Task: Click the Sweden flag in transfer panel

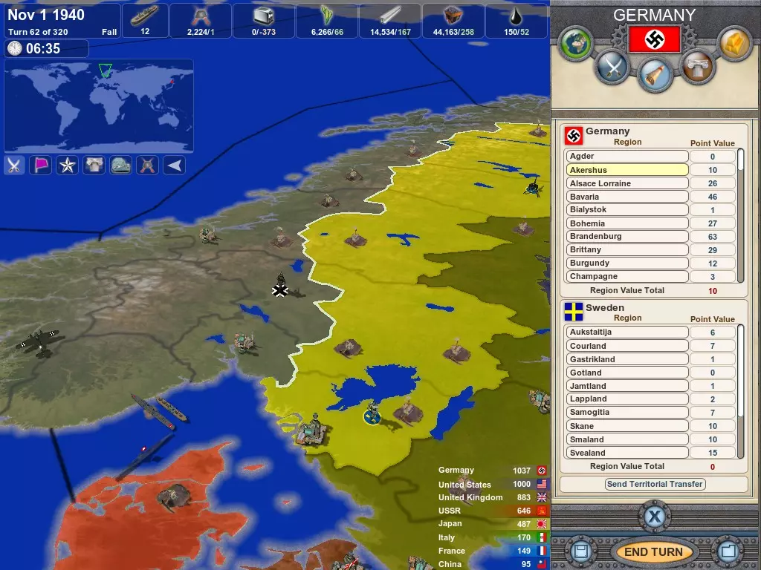Action: point(574,312)
